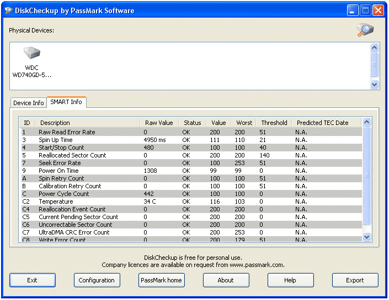Click the About button

226,280
